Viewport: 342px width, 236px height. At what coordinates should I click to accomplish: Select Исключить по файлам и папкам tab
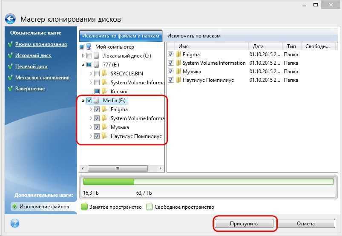click(121, 35)
